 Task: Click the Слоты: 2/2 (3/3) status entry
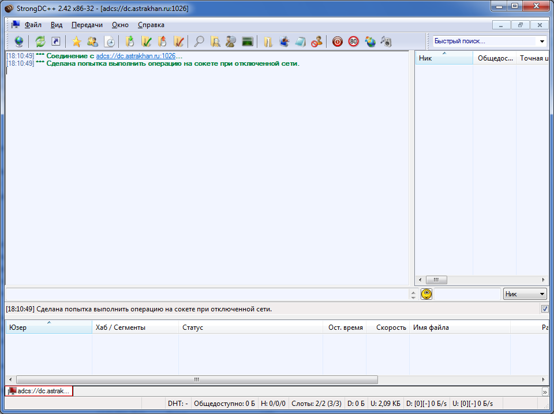pos(317,404)
